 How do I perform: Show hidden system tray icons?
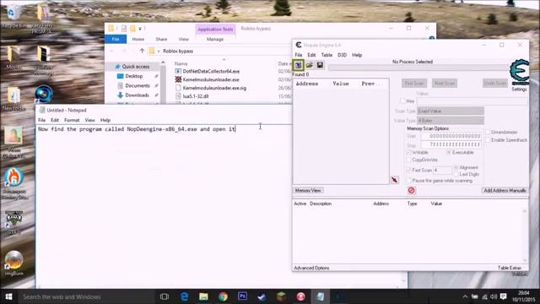tap(465, 296)
